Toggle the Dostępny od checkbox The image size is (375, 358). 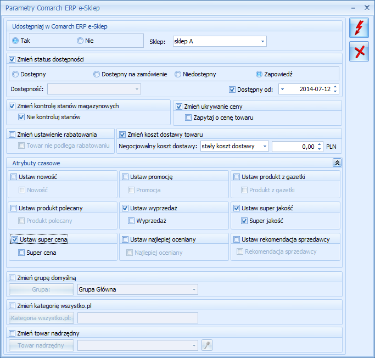[232, 90]
